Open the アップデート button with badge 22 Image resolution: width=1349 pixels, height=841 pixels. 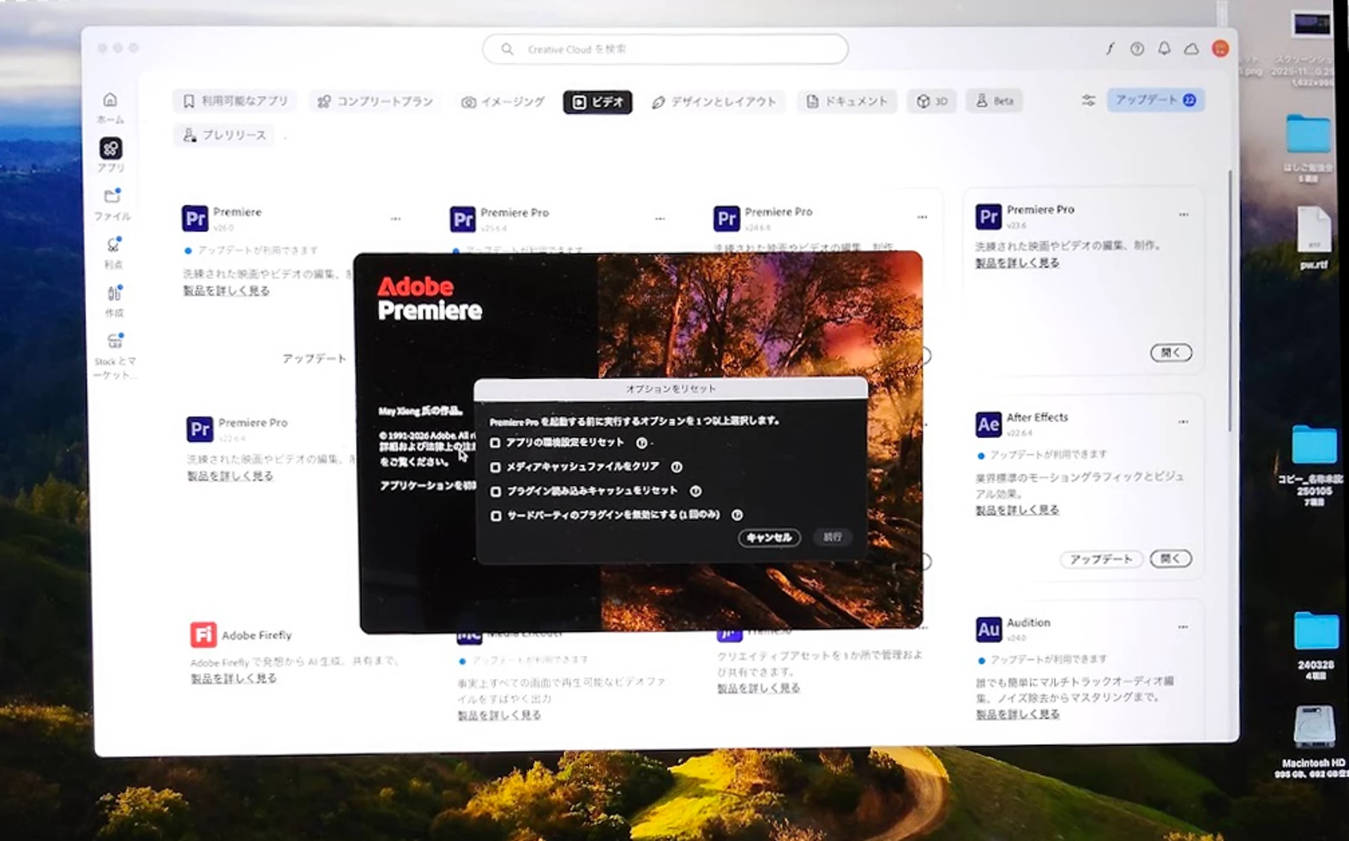[x=1155, y=100]
